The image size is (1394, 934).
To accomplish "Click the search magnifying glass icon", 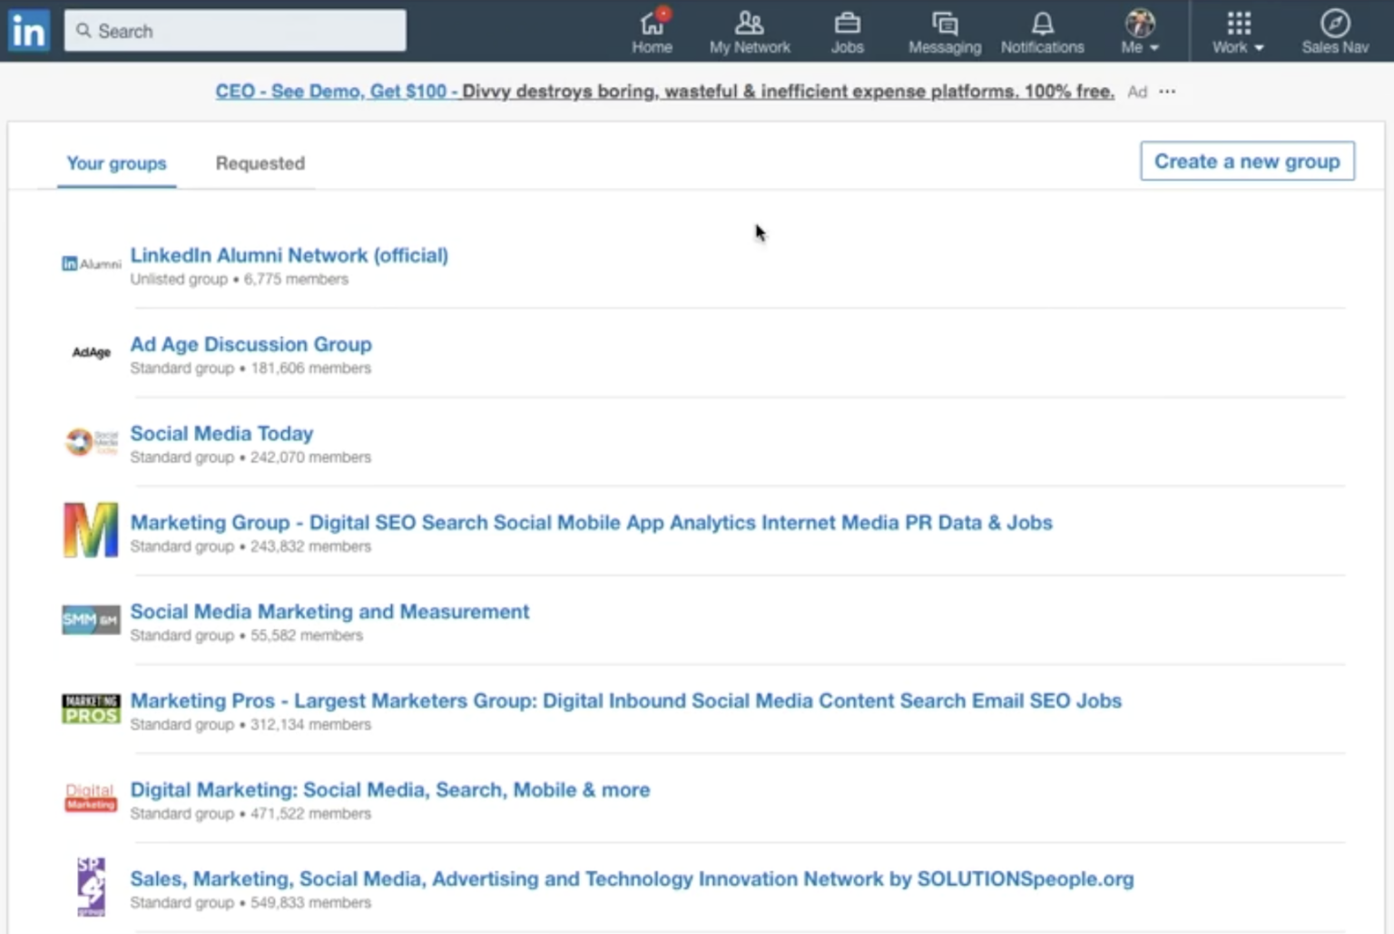I will [x=83, y=30].
